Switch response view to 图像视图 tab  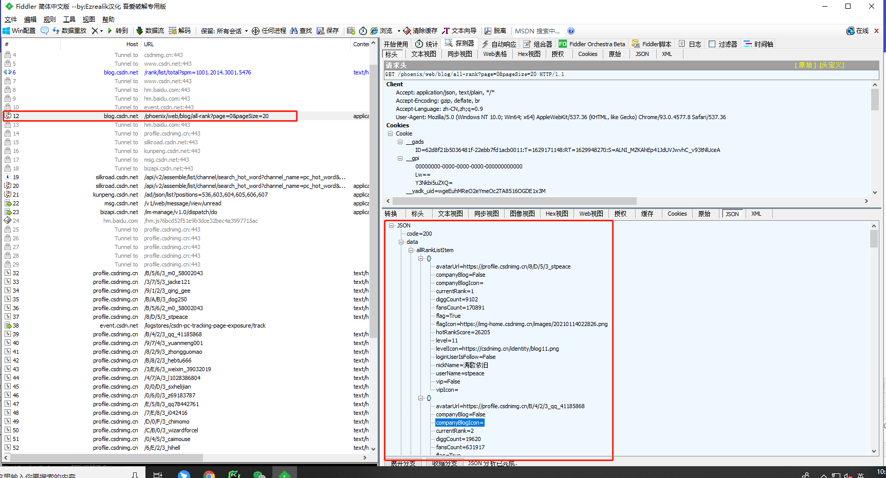[522, 214]
